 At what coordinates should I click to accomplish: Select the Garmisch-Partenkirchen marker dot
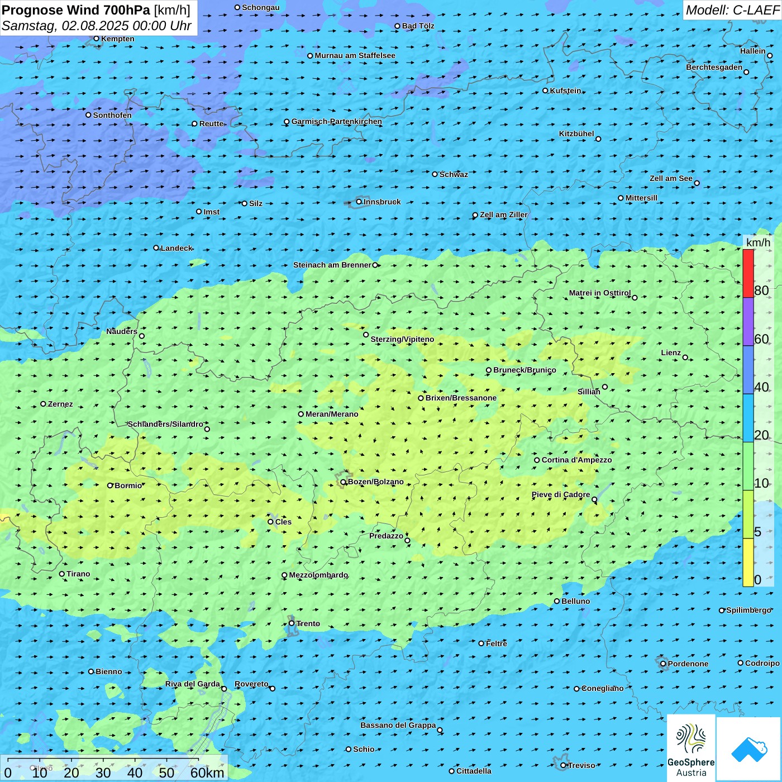pos(287,122)
